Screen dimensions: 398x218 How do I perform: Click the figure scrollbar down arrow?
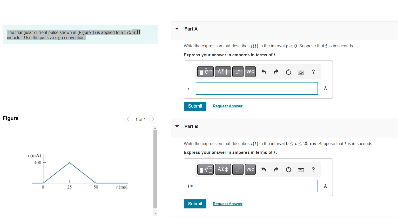[155, 213]
